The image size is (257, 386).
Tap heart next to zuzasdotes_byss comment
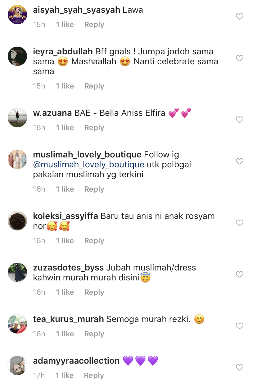(x=240, y=274)
